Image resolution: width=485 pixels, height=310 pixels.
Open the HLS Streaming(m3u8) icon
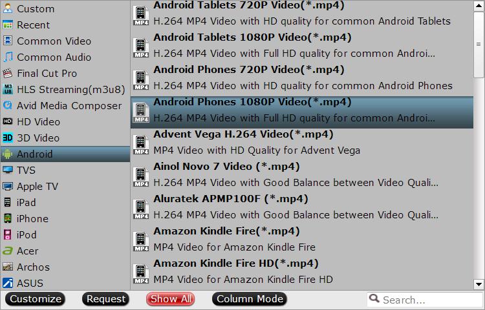tap(8, 89)
